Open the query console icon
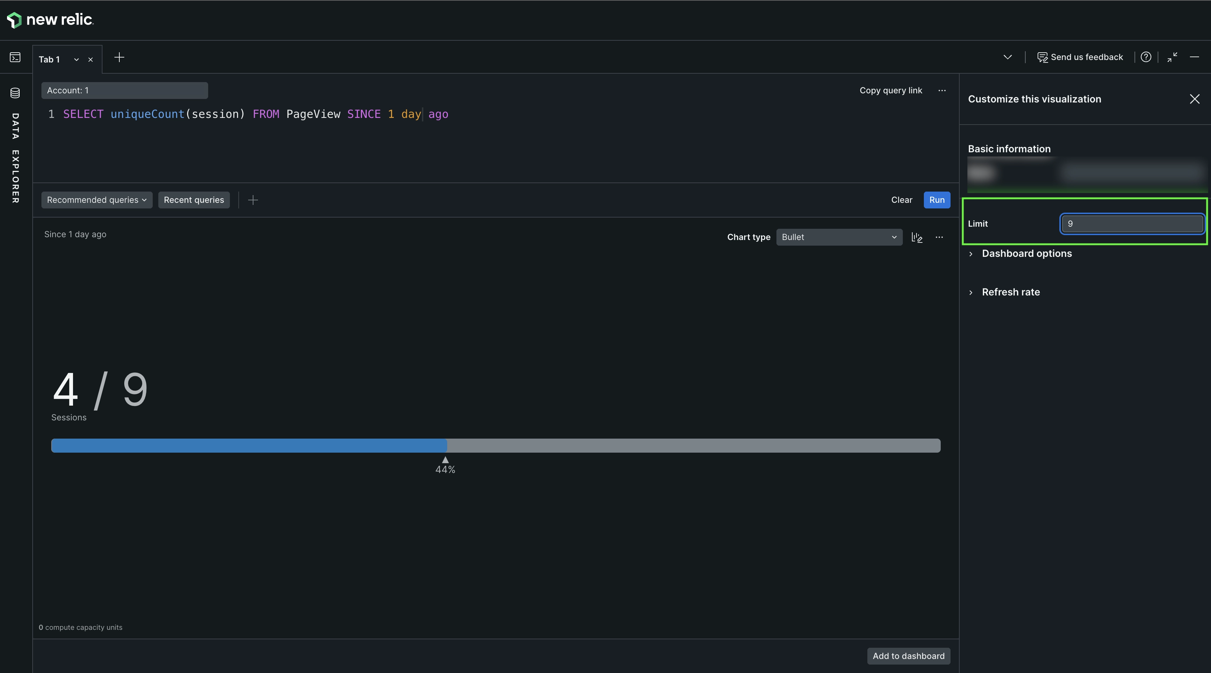Image resolution: width=1211 pixels, height=673 pixels. click(15, 57)
